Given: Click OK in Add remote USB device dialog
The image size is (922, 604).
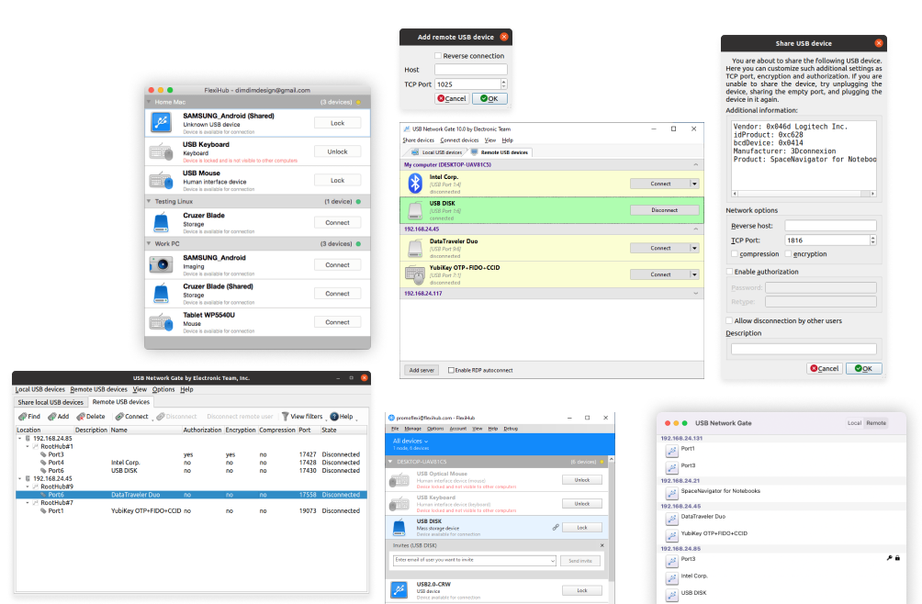Looking at the screenshot, I should tap(489, 99).
